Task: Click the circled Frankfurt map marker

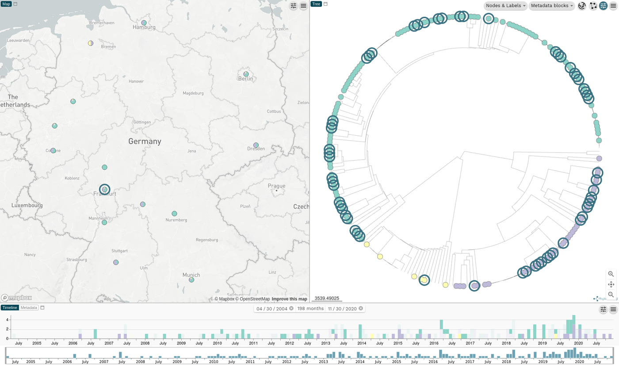Action: 104,189
